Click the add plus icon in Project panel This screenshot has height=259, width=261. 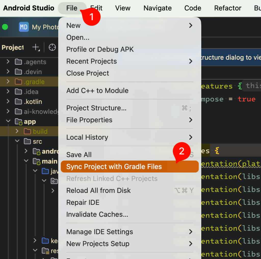pos(36,47)
